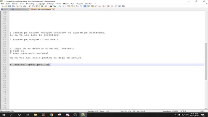This screenshot has width=208, height=117.
Task: Open the Search menu
Action: point(15,4)
